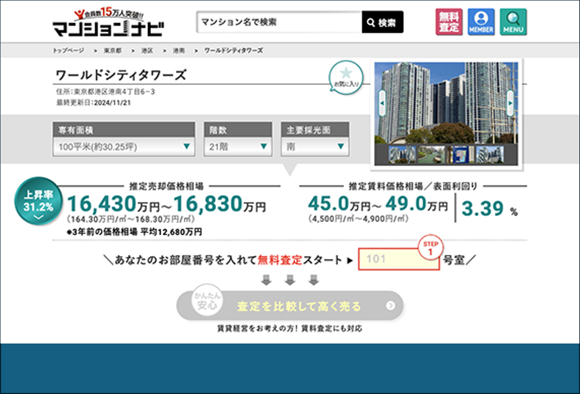Click the black 検索 search button

click(382, 22)
